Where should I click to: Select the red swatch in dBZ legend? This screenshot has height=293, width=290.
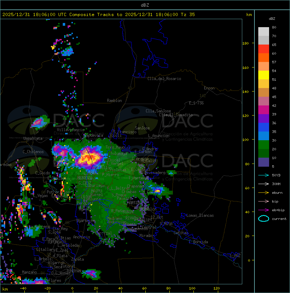(x=264, y=49)
